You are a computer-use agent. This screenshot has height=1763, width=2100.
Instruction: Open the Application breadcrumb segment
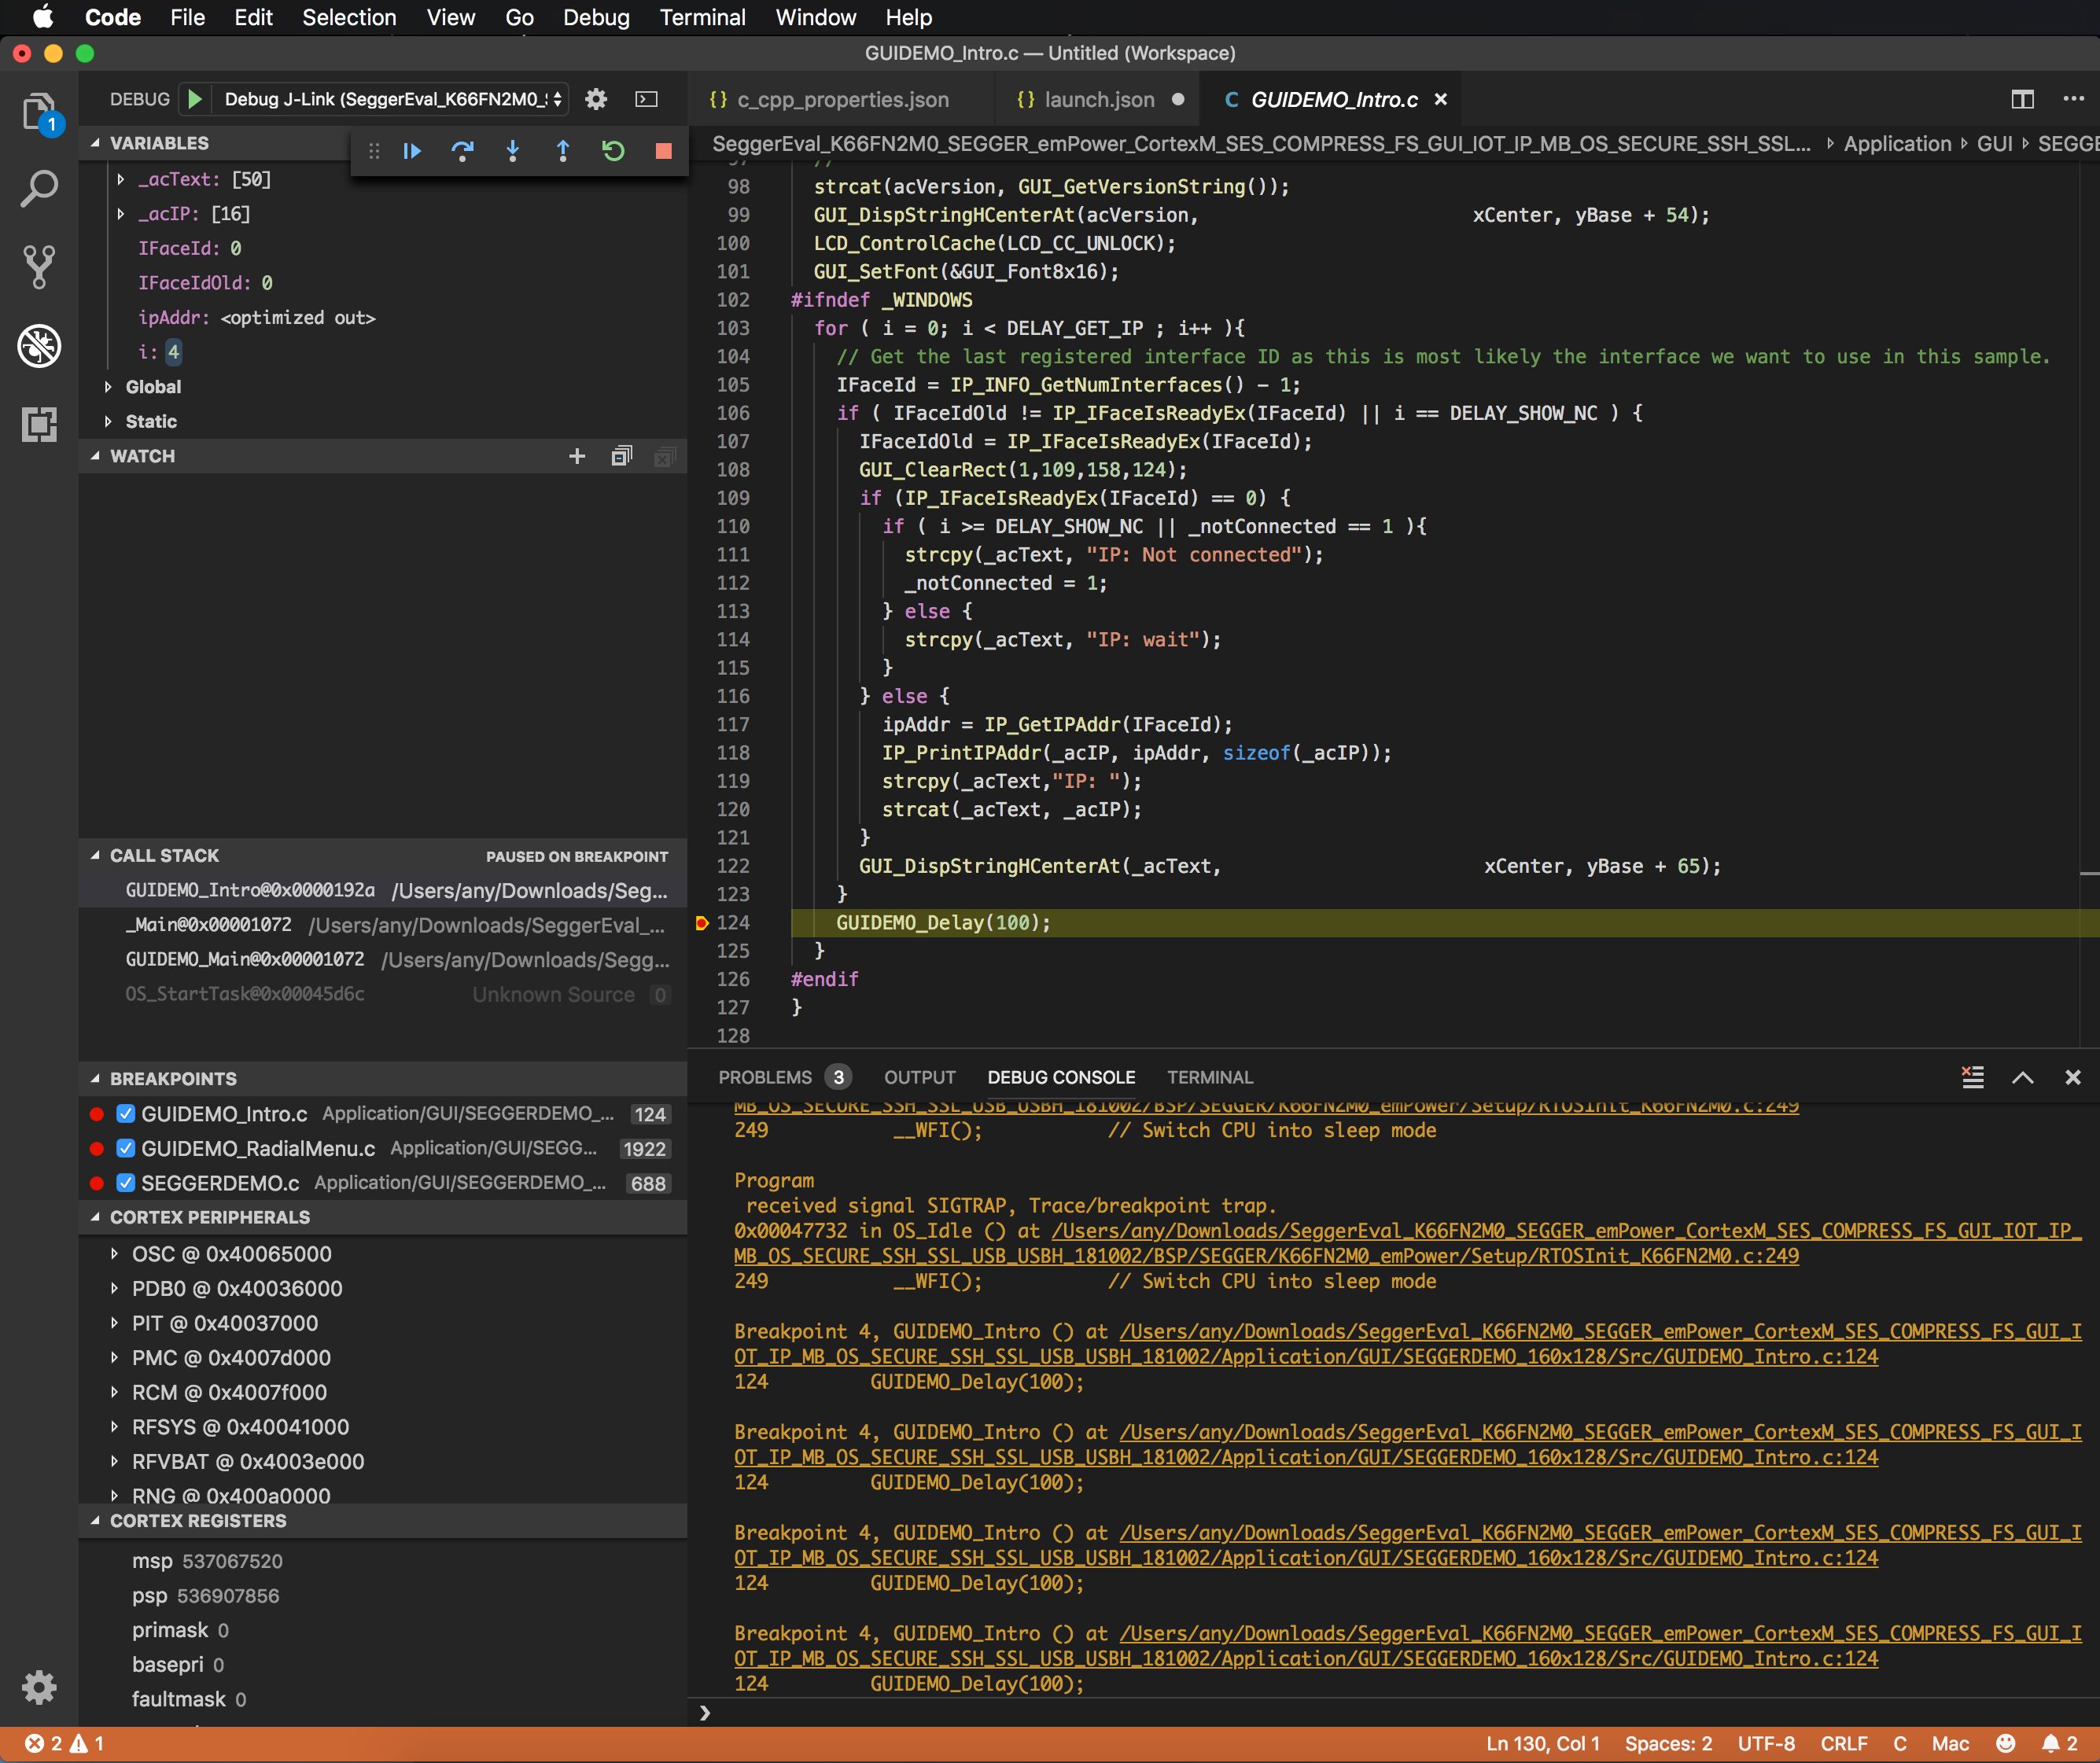point(1897,144)
